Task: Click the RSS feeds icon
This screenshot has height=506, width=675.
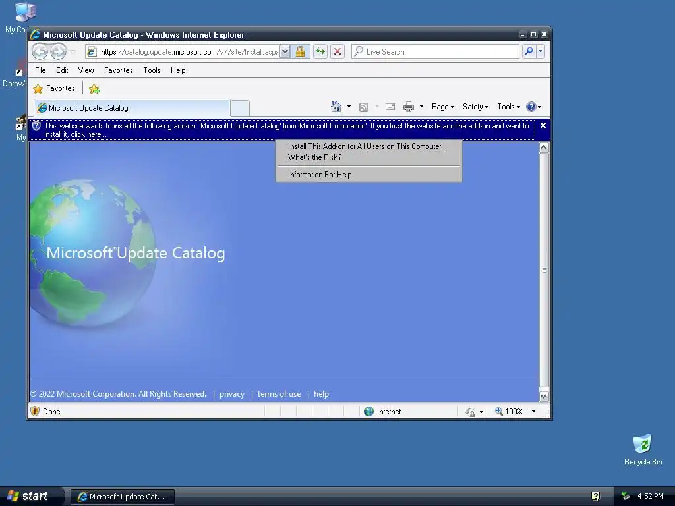Action: (x=364, y=107)
